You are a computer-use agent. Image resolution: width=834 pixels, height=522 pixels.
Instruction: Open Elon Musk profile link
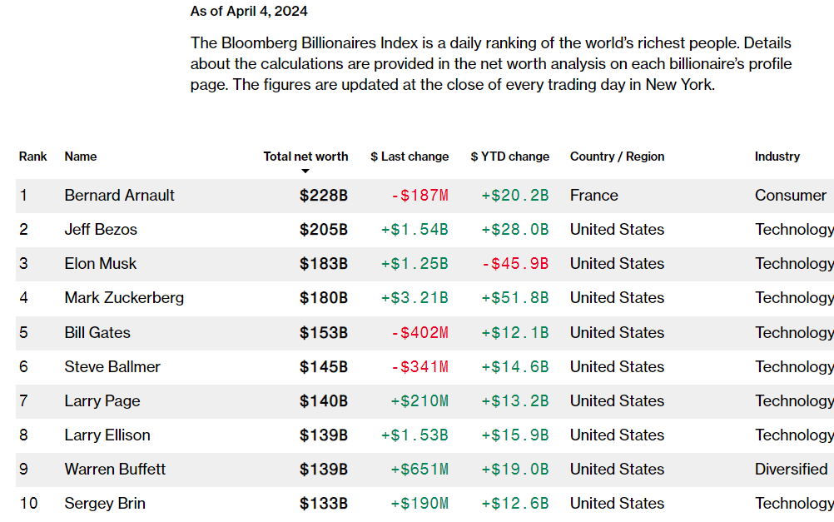coord(101,263)
